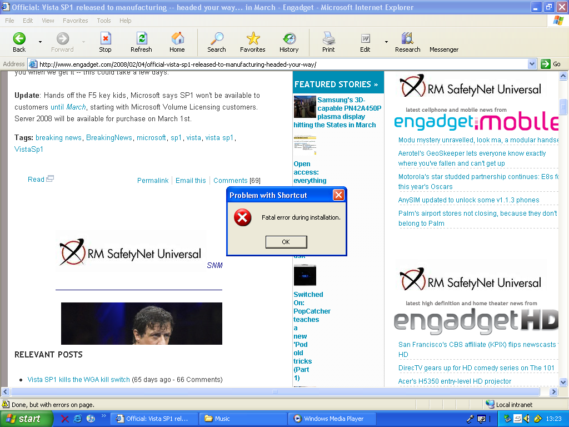This screenshot has width=569, height=427.
Task: Click the horizontal scrollbar left arrow
Action: pyautogui.click(x=5, y=392)
